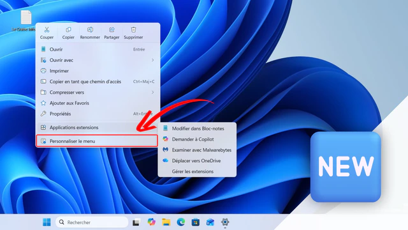
Task: Click the Partager share icon
Action: click(112, 30)
